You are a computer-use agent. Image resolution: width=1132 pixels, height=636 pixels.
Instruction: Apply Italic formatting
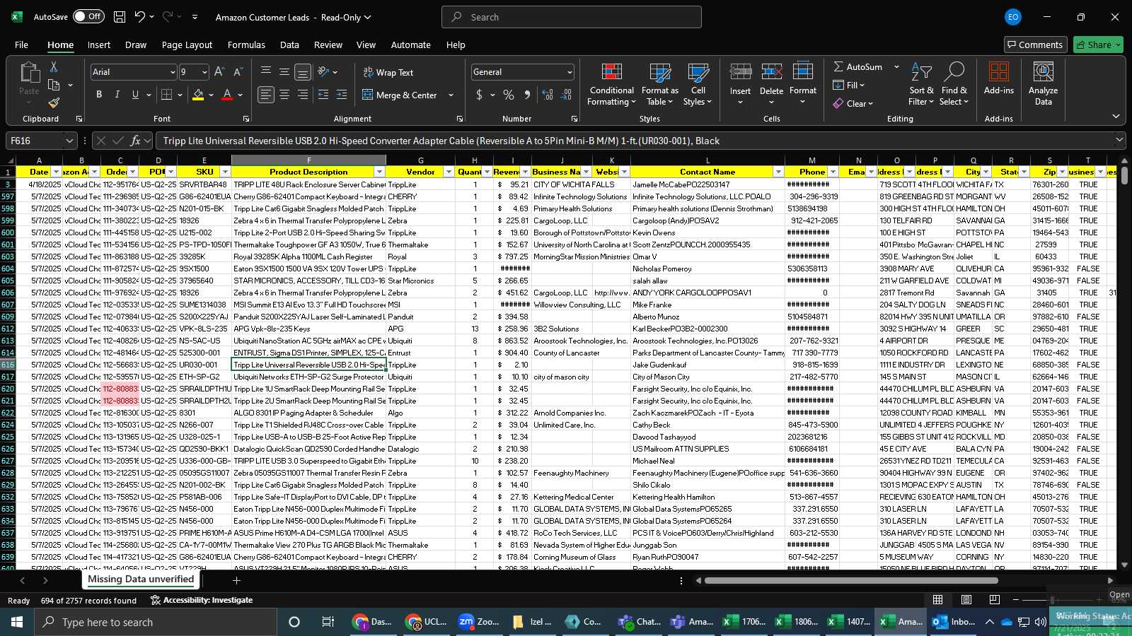pyautogui.click(x=117, y=95)
